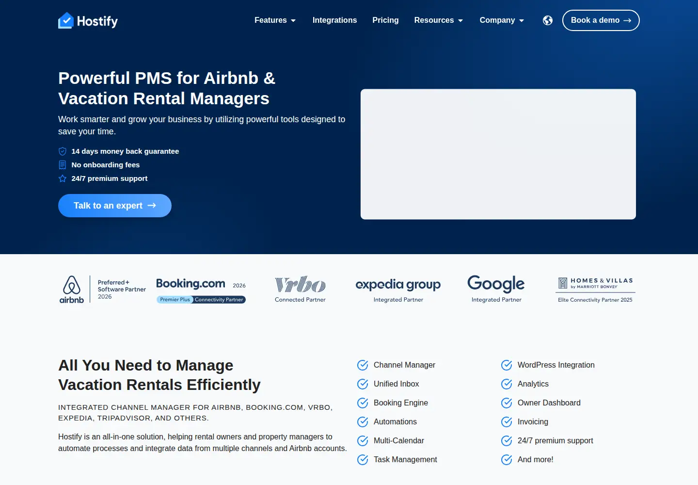698x485 pixels.
Task: Click the Elite Connectivity Partner 2025 text
Action: pyautogui.click(x=595, y=300)
